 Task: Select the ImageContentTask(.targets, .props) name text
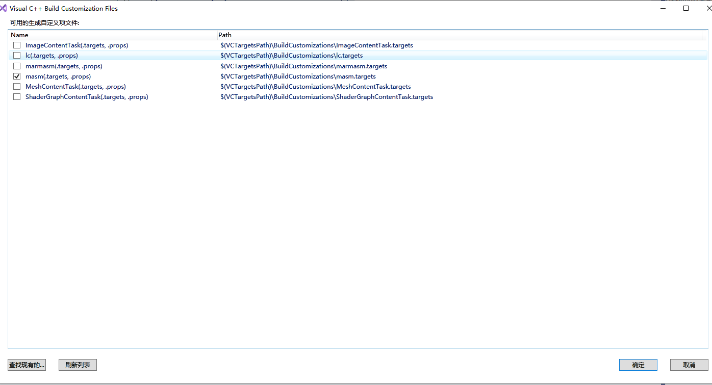tap(77, 45)
